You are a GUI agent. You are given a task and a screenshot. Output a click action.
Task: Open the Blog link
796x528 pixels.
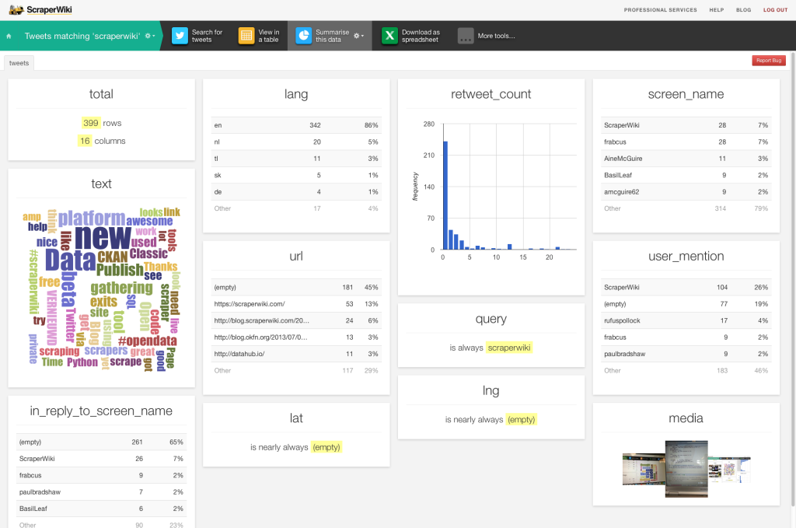[x=743, y=10]
